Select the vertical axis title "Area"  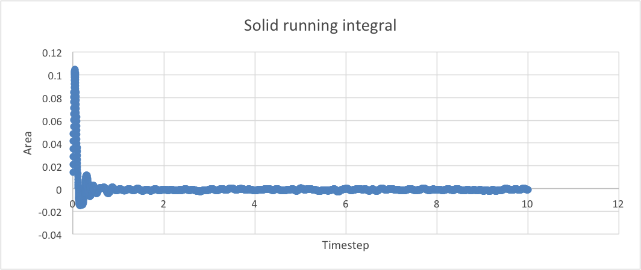coord(28,144)
